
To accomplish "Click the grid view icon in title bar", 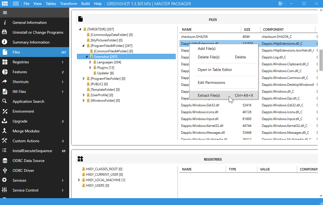I will point(16,4).
